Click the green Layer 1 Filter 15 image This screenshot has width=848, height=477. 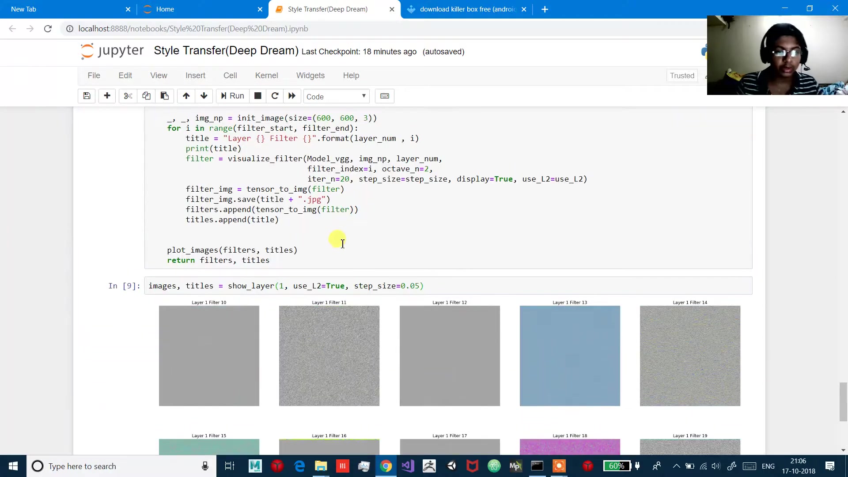(x=209, y=447)
